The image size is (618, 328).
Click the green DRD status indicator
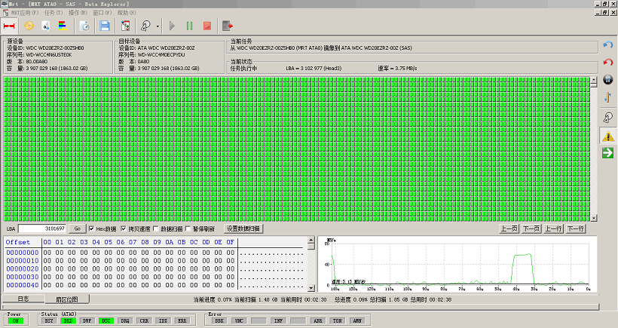click(68, 321)
